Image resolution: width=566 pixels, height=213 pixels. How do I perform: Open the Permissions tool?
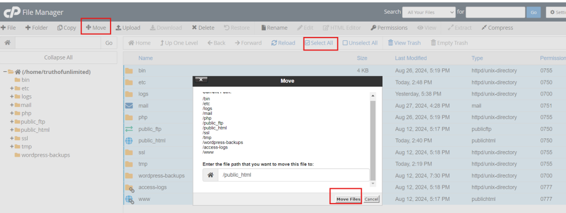389,28
